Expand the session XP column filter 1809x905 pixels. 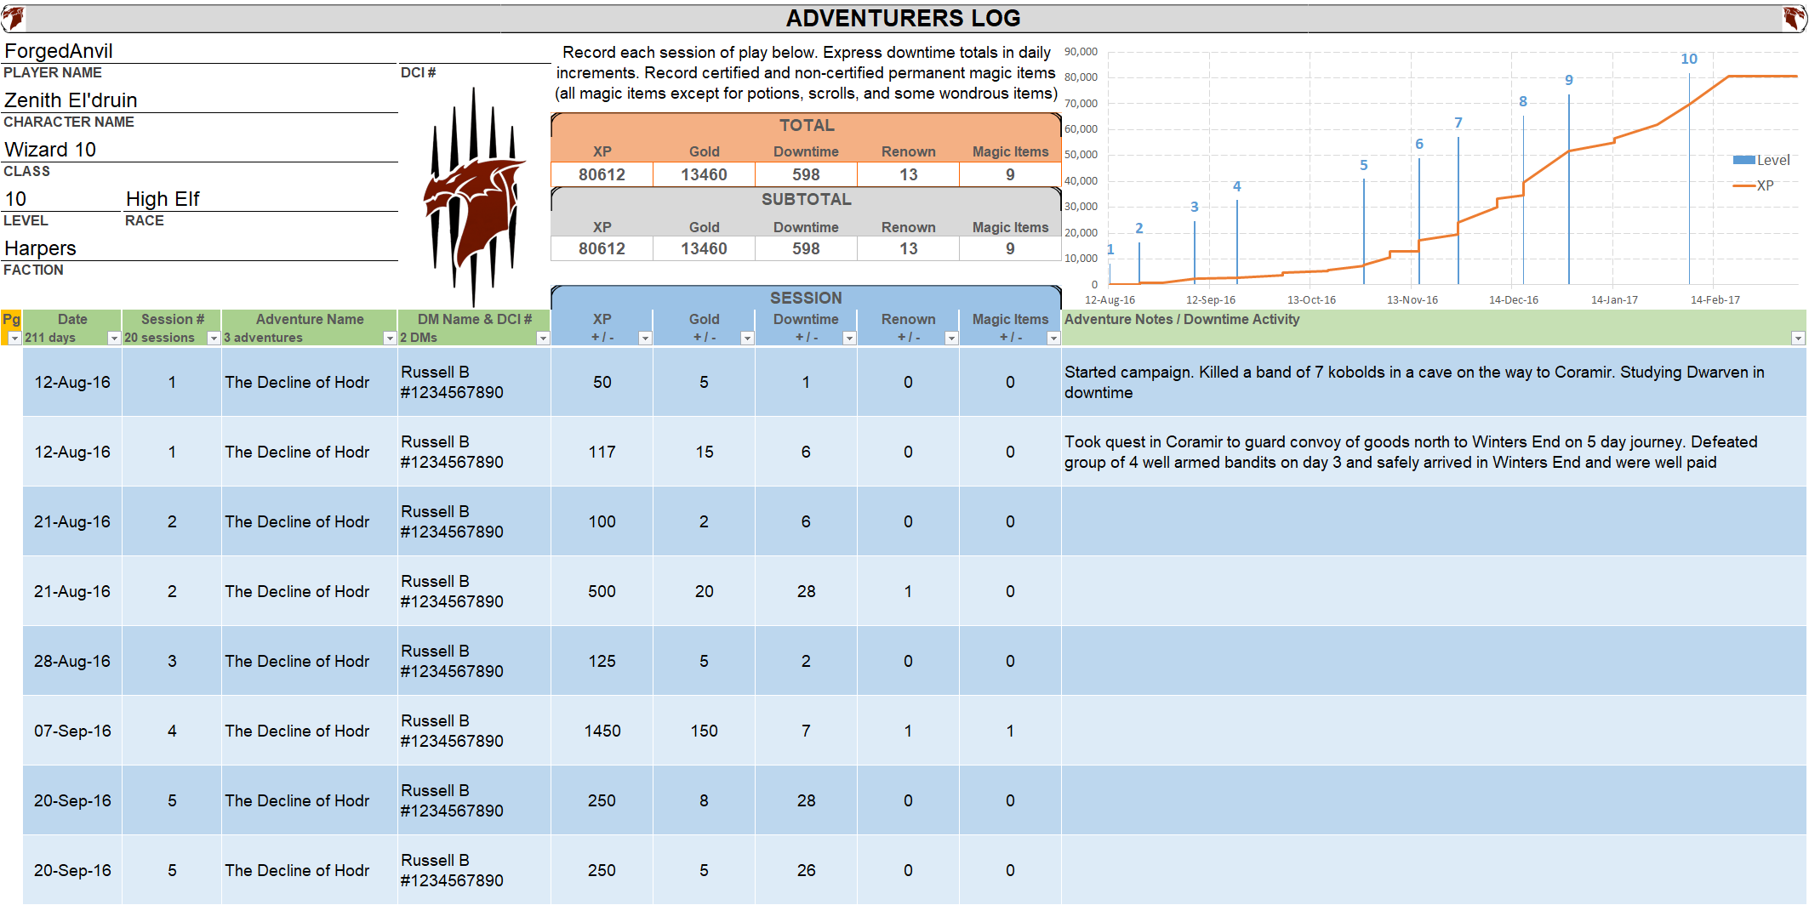tap(645, 339)
